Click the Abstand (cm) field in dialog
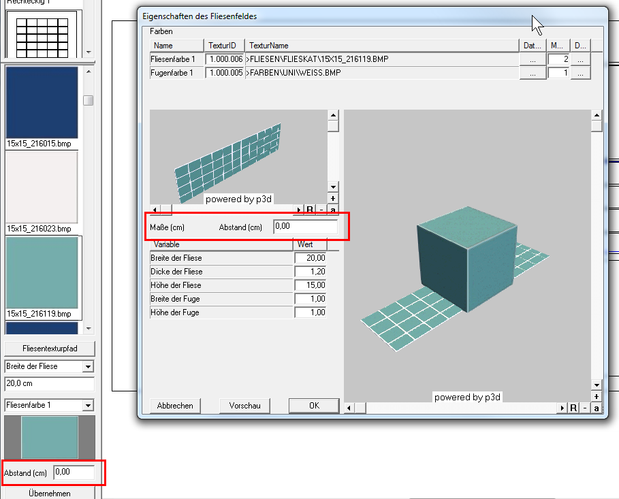619x499 pixels. click(305, 227)
